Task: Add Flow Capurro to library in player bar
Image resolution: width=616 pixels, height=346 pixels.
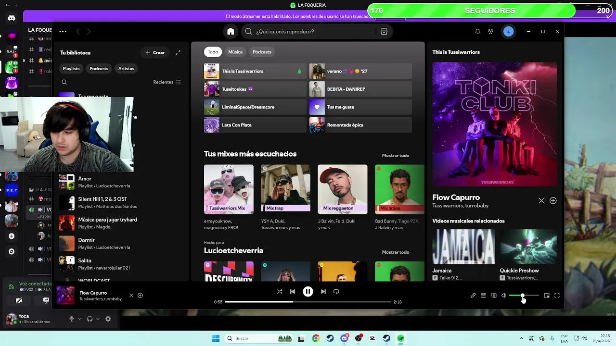Action: pos(140,296)
